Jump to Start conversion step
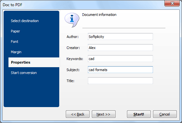The height and width of the screenshot is (123, 182). (x=24, y=73)
